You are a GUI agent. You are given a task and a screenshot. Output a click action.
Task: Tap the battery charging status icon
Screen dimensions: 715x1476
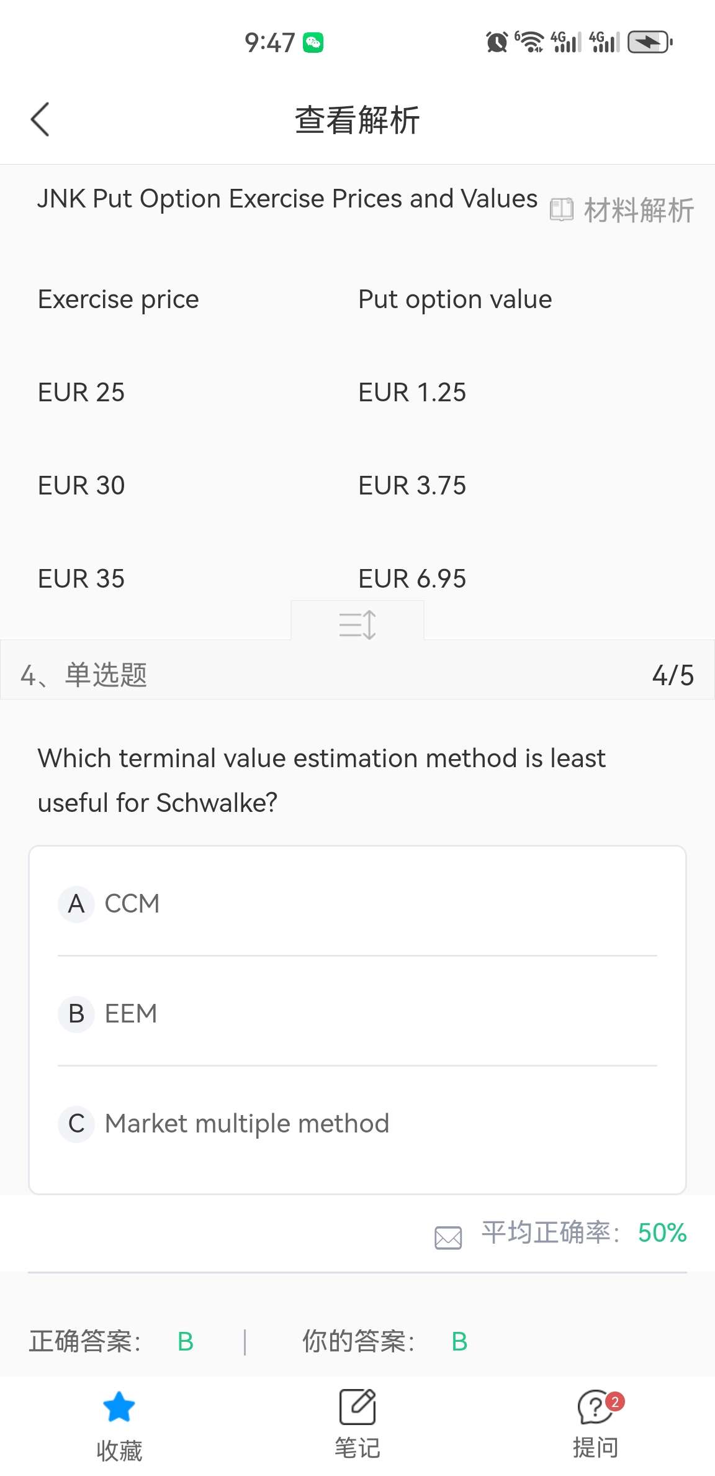649,42
